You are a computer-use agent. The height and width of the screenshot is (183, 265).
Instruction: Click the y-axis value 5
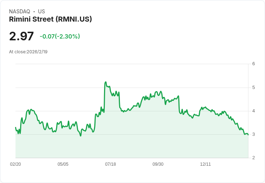(253, 88)
